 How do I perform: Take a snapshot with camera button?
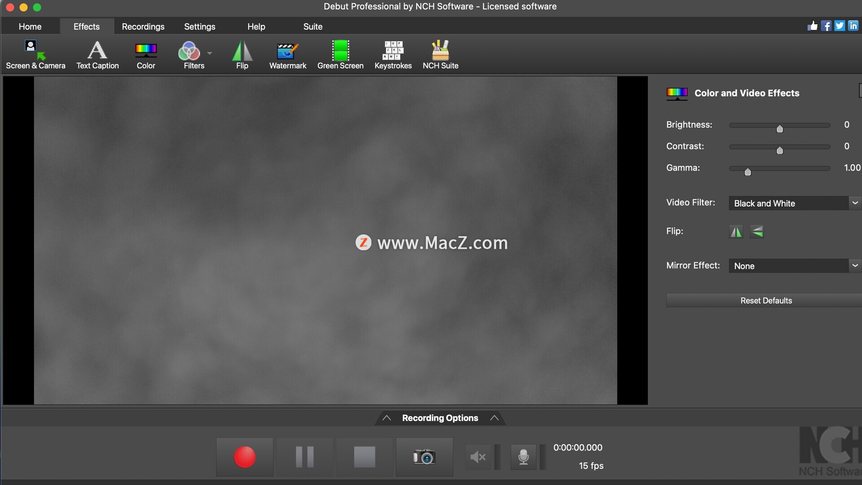pyautogui.click(x=424, y=457)
